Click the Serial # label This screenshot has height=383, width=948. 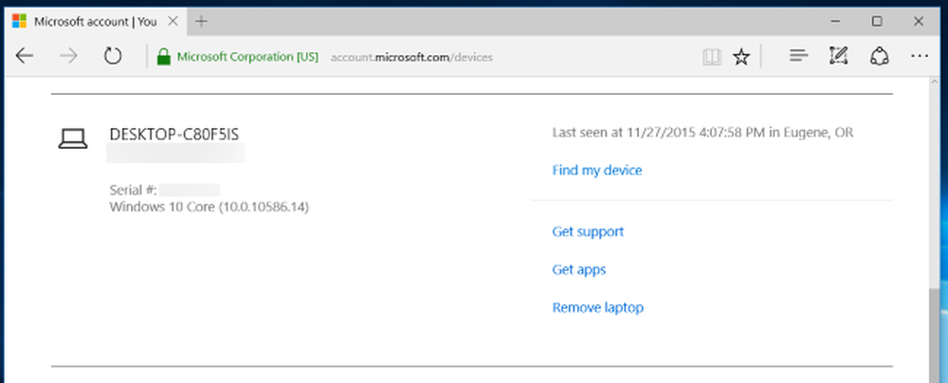click(133, 190)
